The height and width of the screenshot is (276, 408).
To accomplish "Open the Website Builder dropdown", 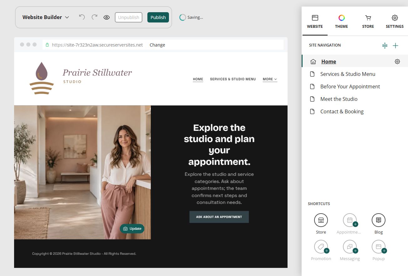I will click(x=46, y=17).
